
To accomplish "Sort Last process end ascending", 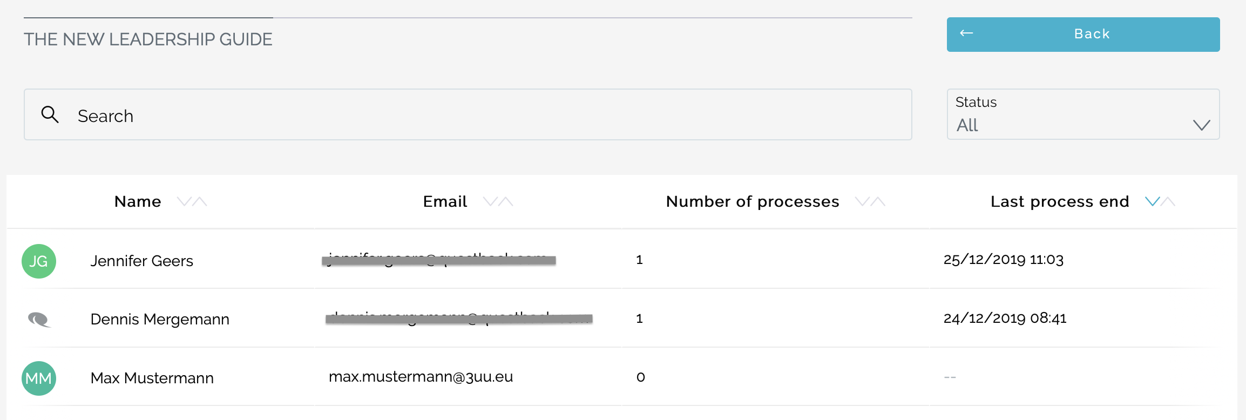I will point(1168,202).
